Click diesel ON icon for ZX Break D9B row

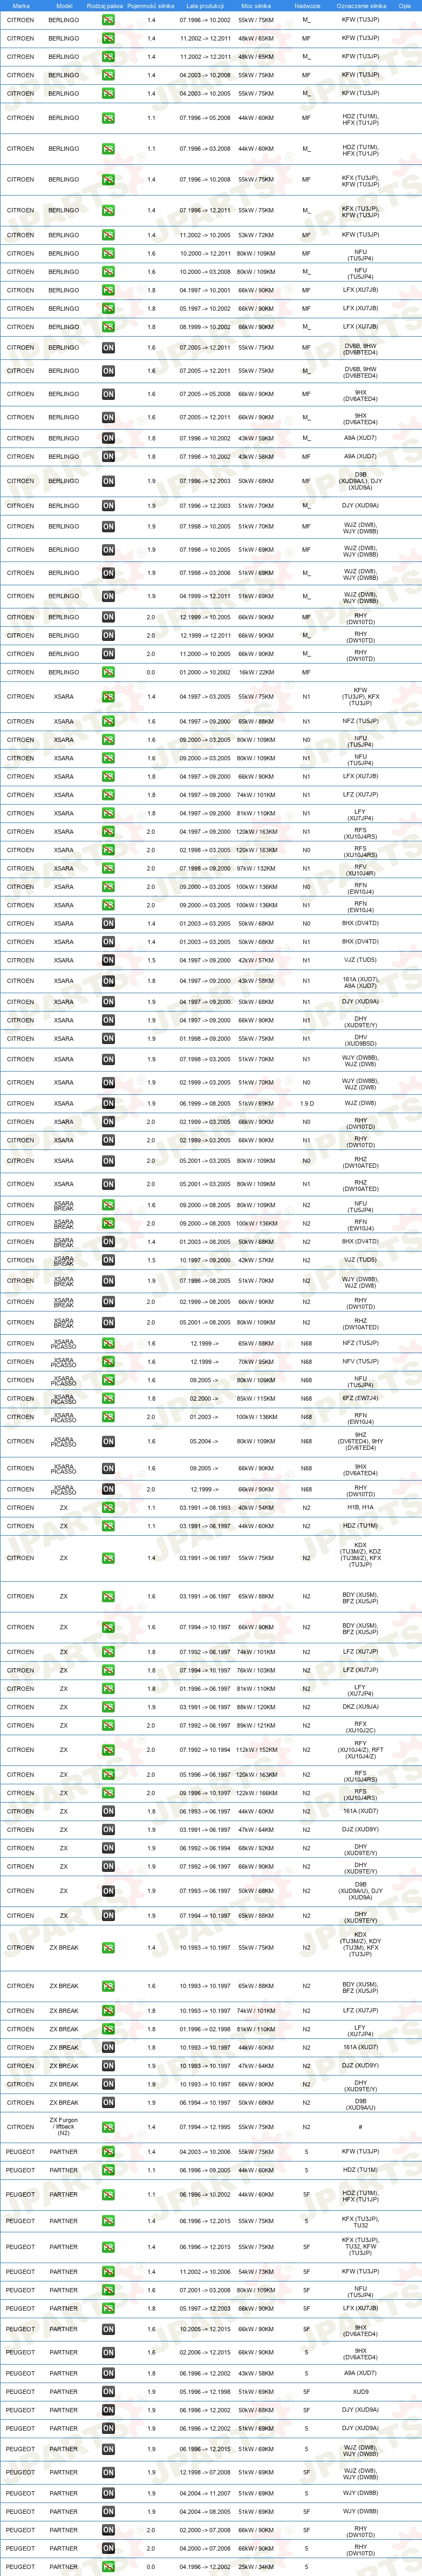click(x=108, y=2102)
